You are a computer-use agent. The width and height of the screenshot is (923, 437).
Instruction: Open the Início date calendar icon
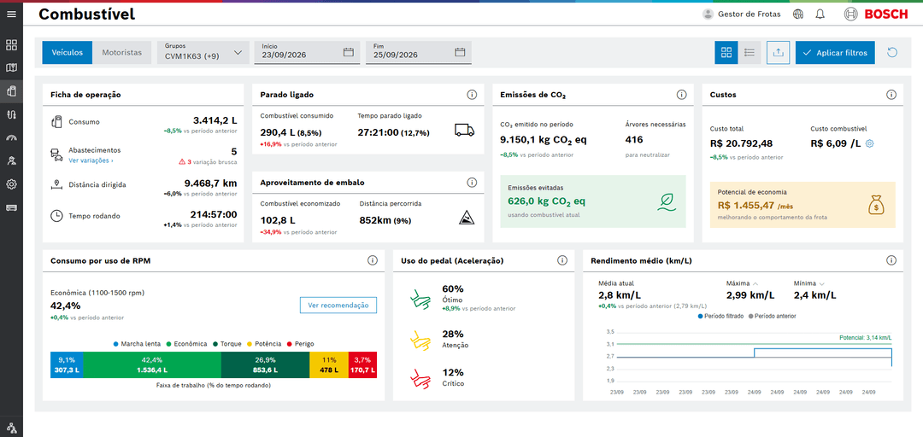tap(349, 52)
